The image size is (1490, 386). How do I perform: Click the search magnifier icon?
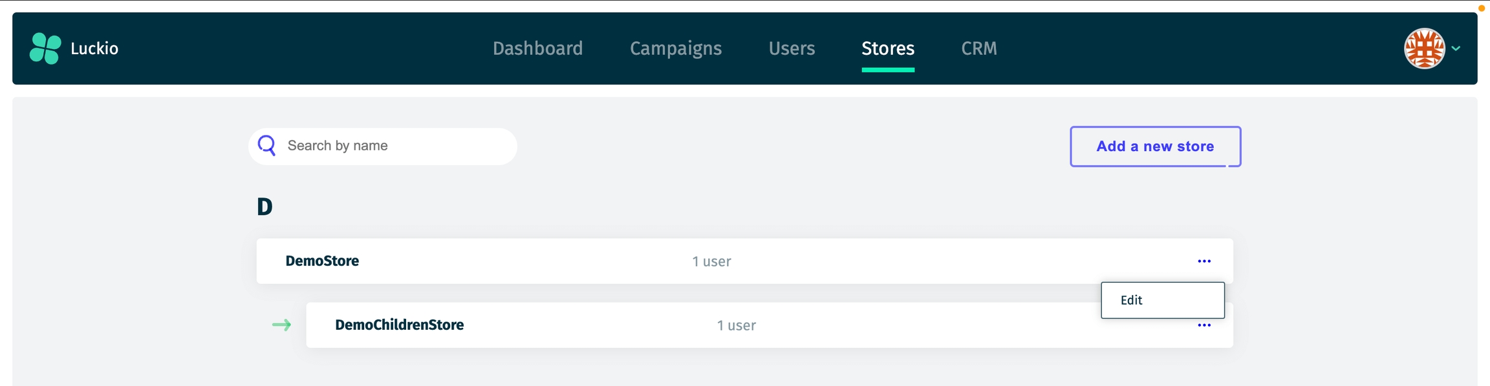pyautogui.click(x=266, y=146)
